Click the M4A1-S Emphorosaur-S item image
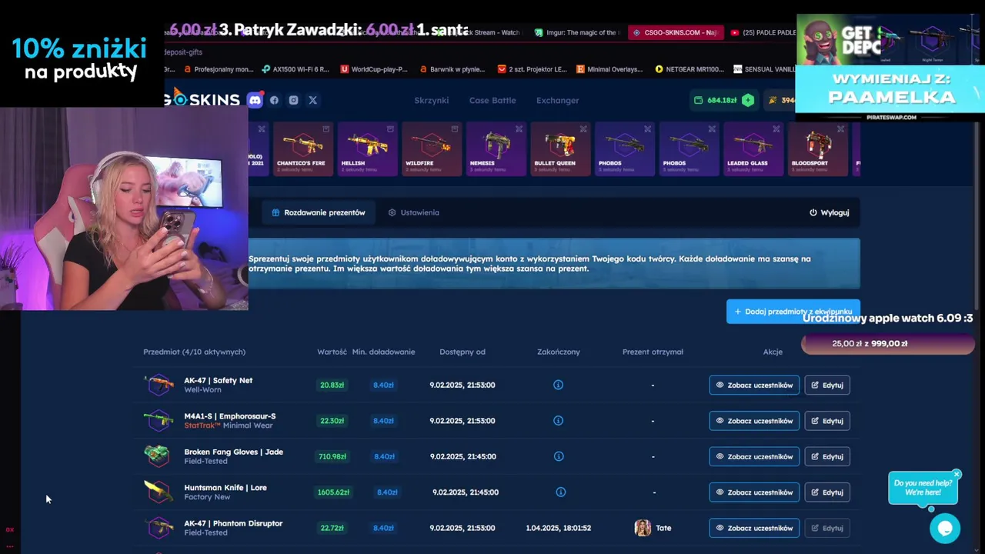985x554 pixels. pos(159,420)
